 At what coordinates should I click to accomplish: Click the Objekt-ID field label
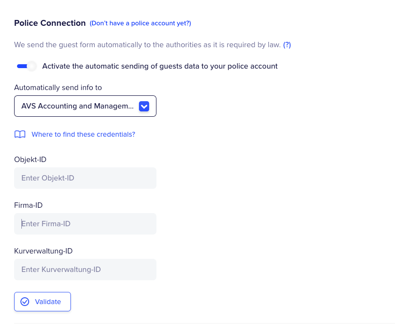pyautogui.click(x=30, y=160)
